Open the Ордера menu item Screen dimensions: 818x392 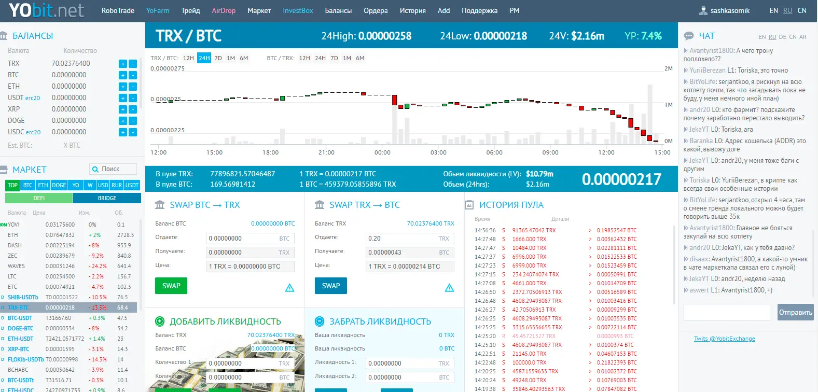tap(376, 10)
